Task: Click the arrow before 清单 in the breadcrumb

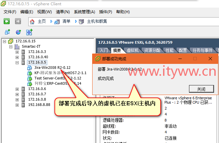Action: coord(51,22)
